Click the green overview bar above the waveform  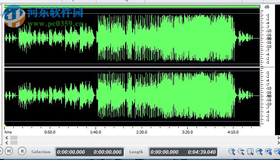[x=132, y=7]
